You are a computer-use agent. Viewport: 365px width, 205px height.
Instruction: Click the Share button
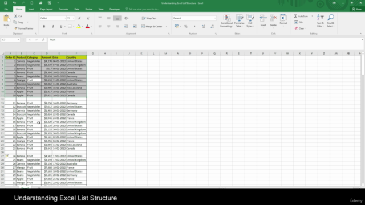click(357, 9)
